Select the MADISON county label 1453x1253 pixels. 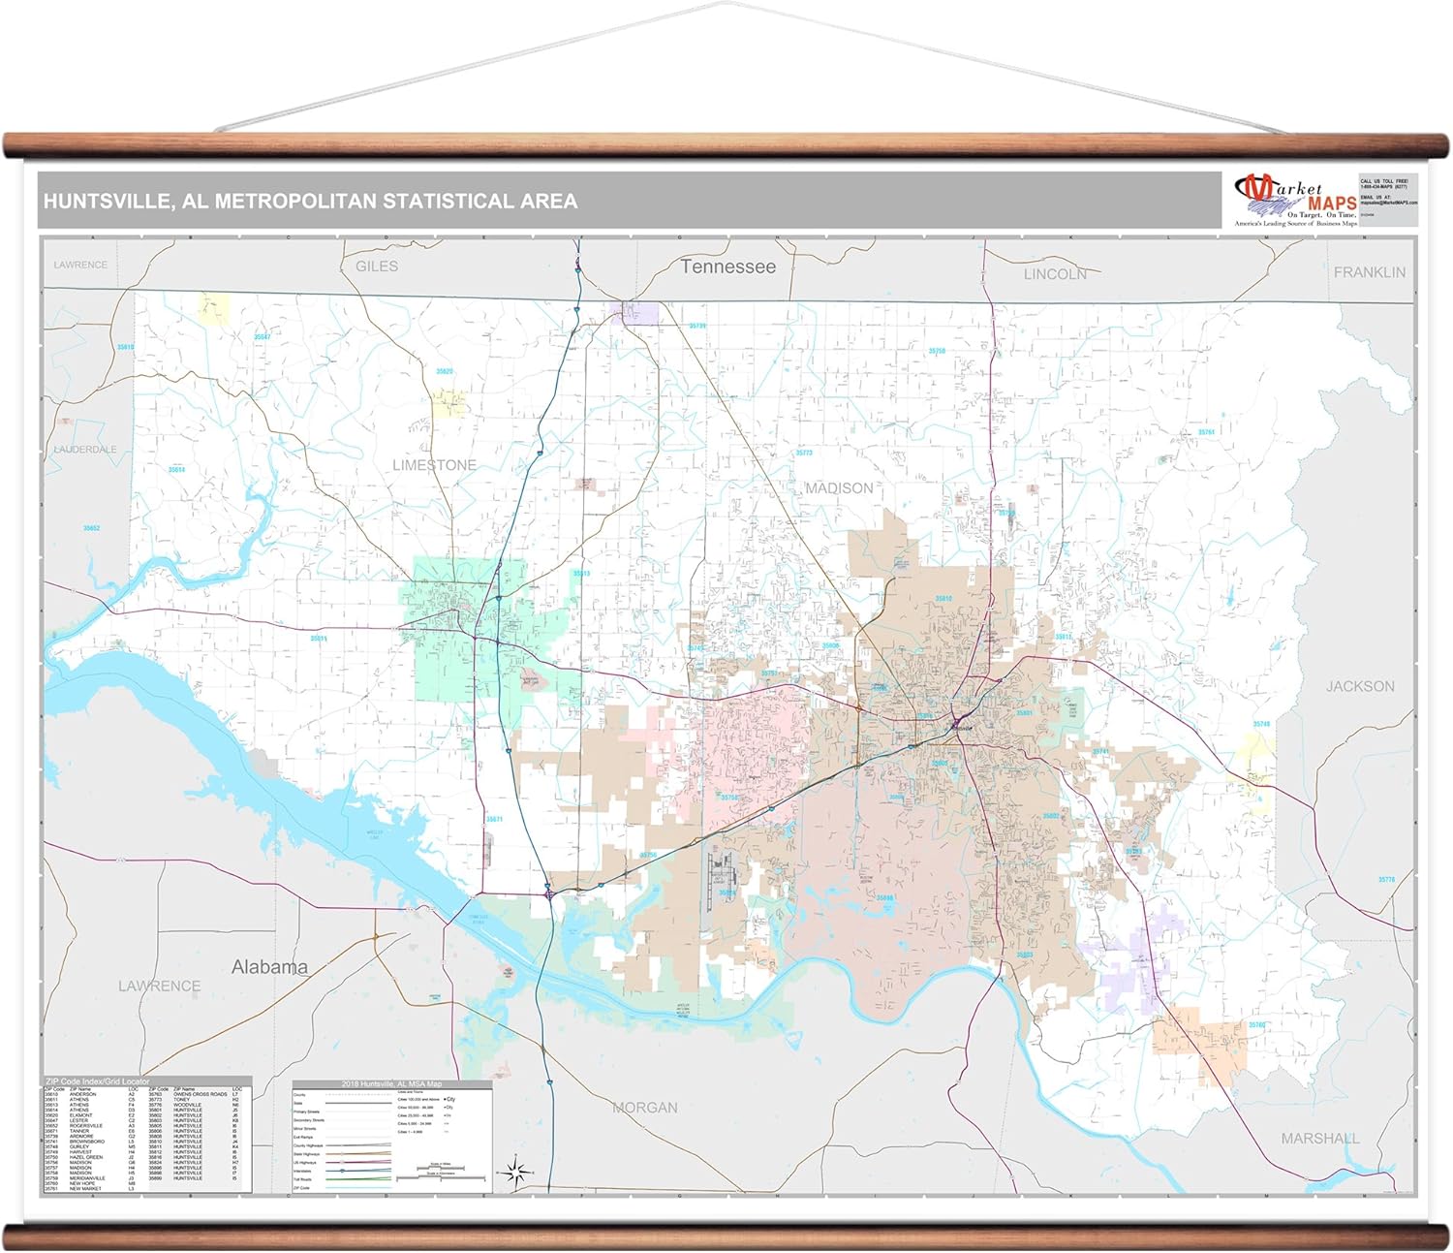point(839,488)
